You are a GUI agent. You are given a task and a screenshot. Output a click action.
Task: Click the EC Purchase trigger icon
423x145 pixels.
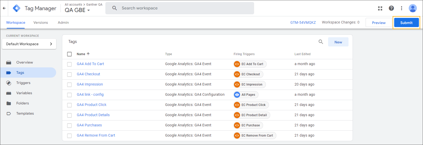tap(237, 125)
